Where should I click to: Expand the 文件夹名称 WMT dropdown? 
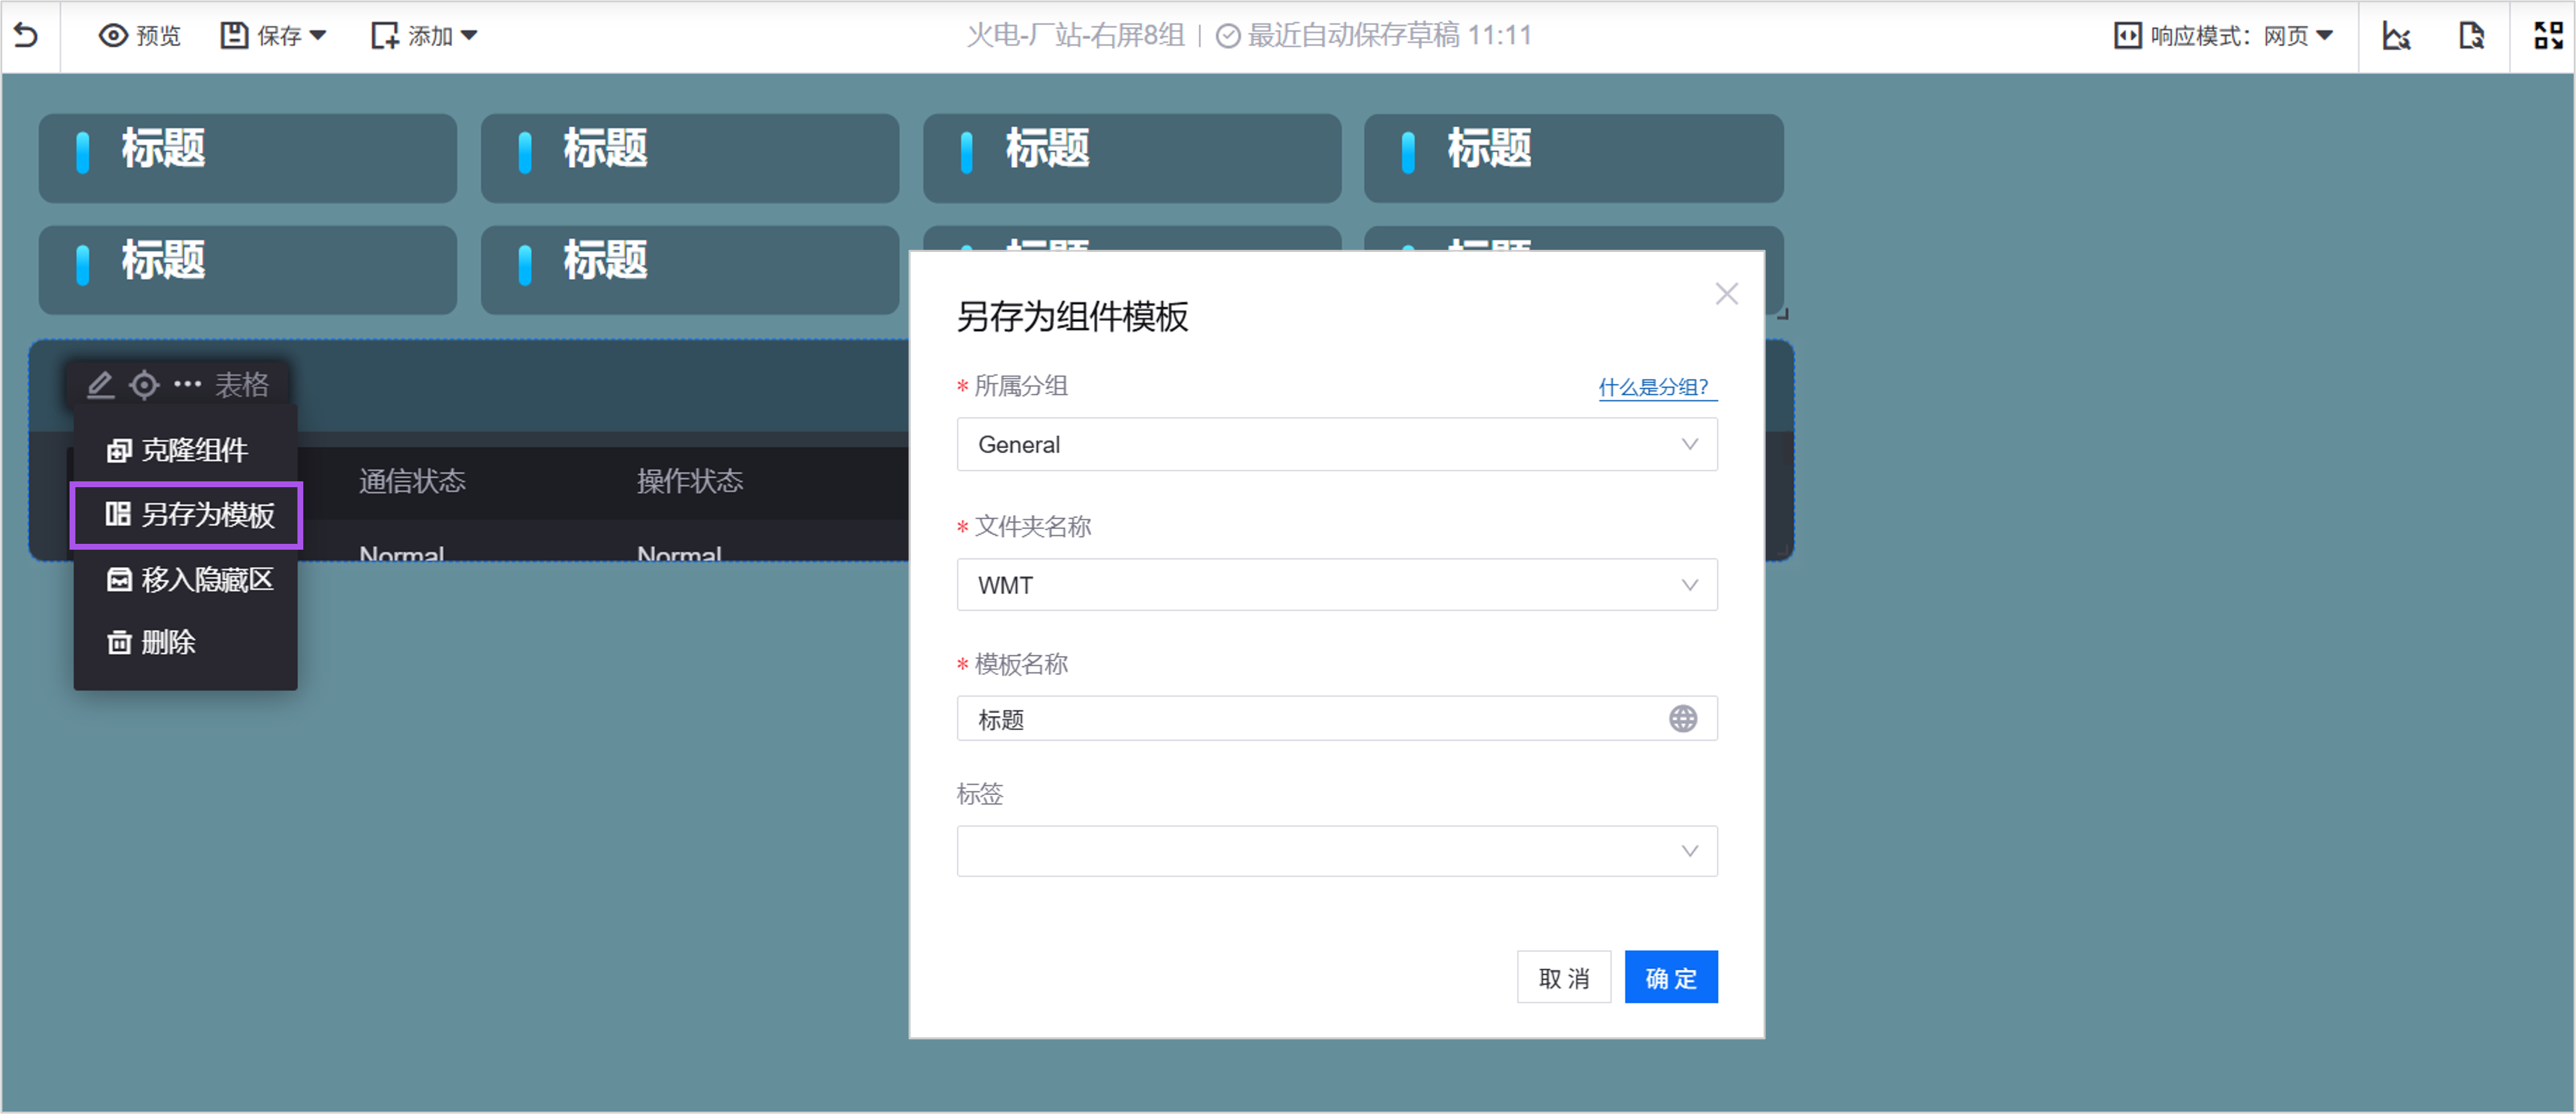point(1337,585)
